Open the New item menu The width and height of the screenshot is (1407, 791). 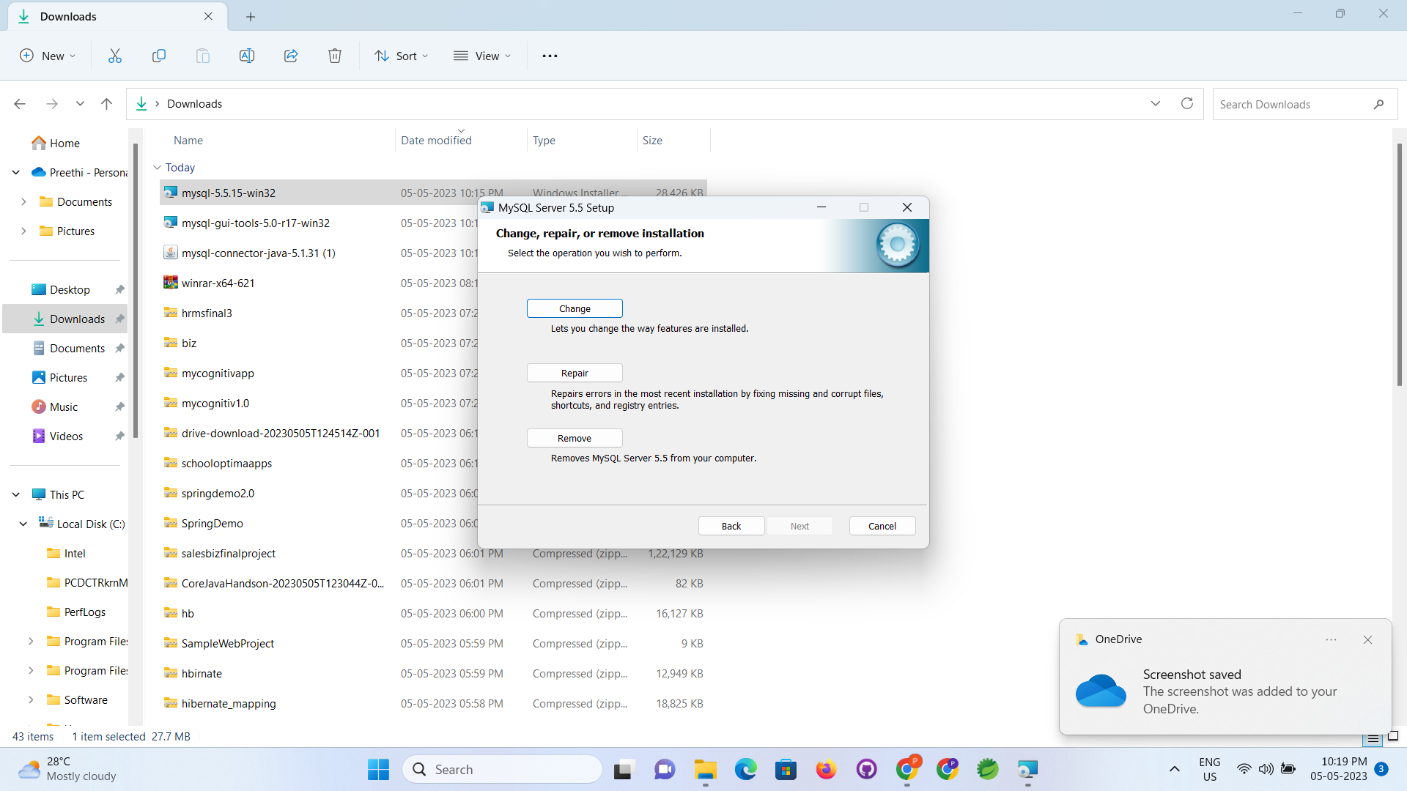coord(48,56)
